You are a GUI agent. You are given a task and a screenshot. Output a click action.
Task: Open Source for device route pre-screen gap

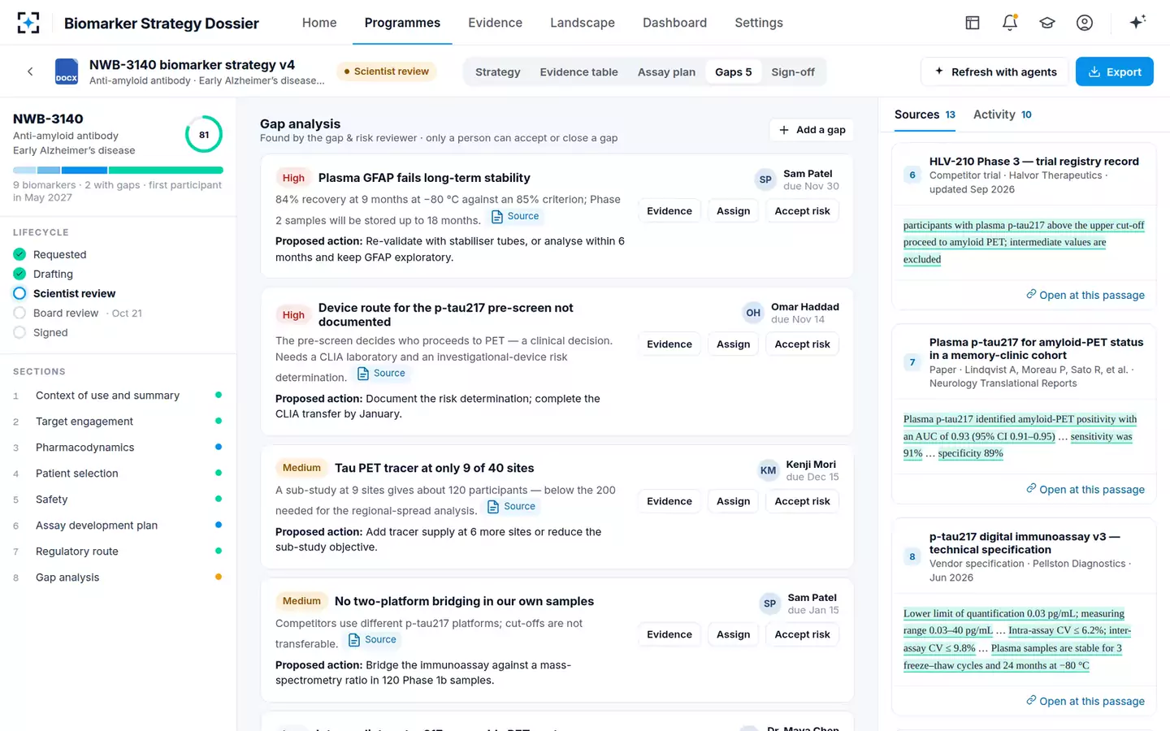[x=381, y=374]
